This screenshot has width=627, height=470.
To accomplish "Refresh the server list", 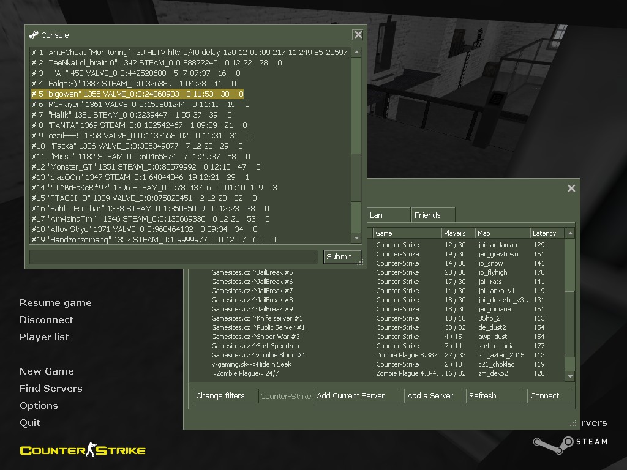I will (x=495, y=396).
